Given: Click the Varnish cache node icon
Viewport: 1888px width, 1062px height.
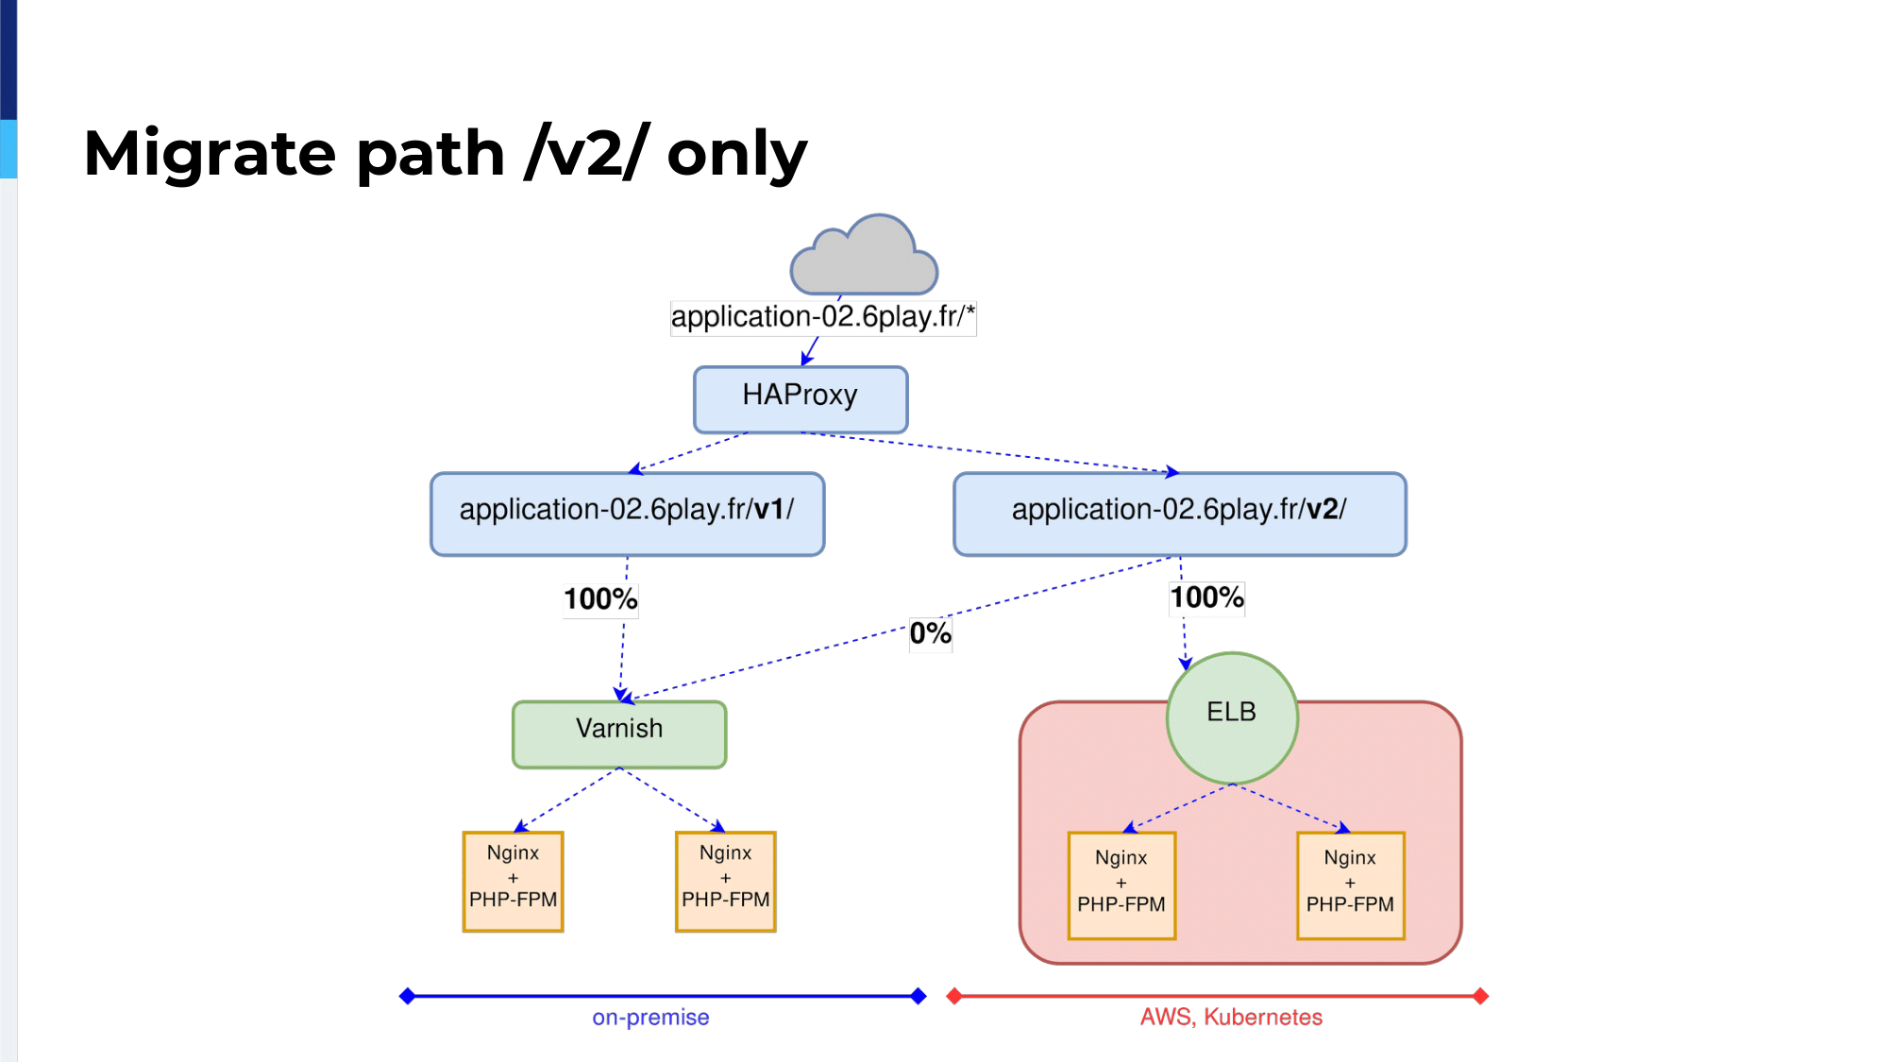Looking at the screenshot, I should click(618, 728).
